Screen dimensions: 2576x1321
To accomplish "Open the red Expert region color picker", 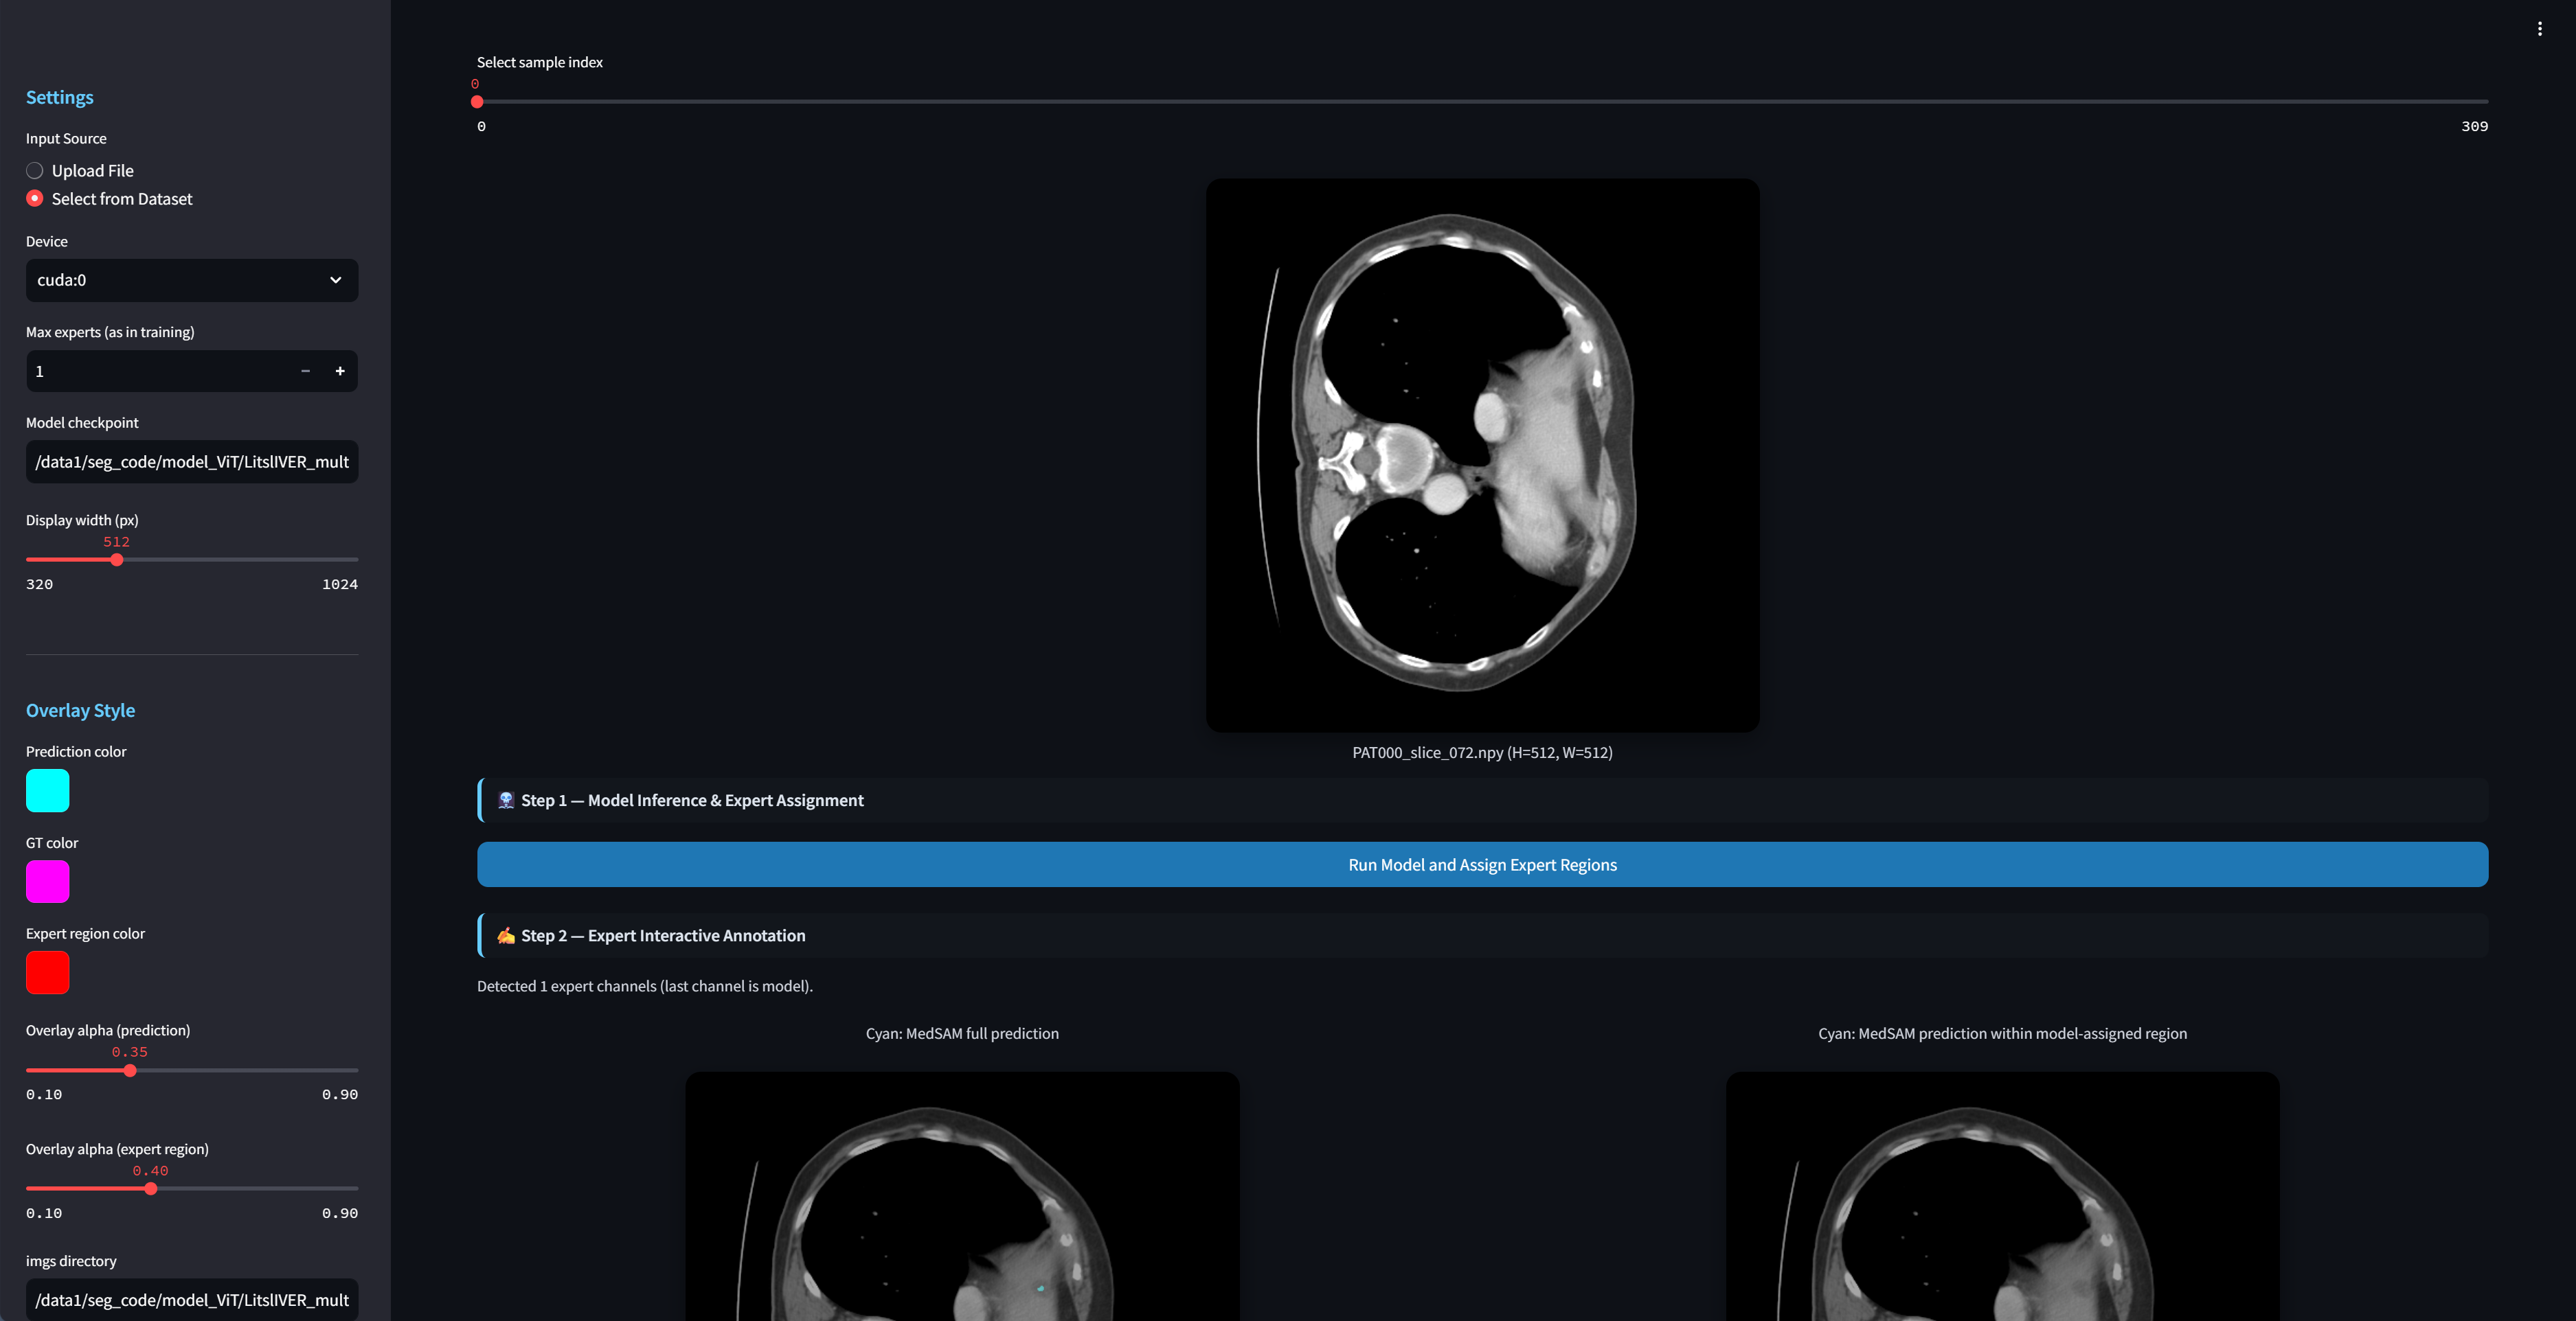I will tap(47, 972).
